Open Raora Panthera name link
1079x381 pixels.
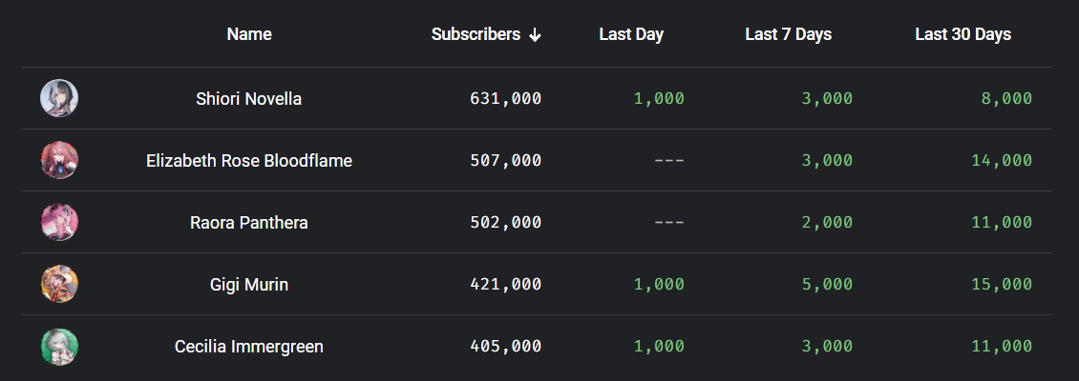(x=249, y=223)
